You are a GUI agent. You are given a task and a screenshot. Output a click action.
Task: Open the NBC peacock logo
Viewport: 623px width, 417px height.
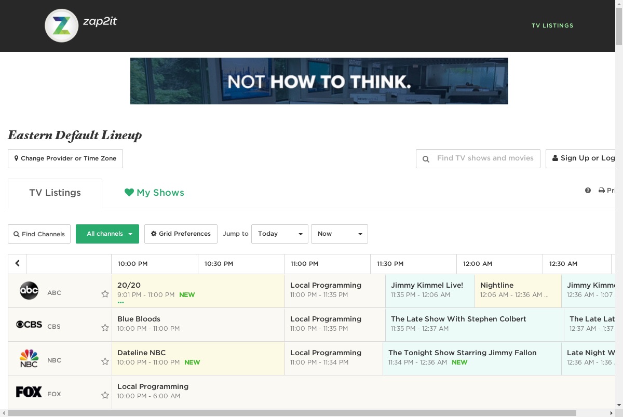pos(29,358)
